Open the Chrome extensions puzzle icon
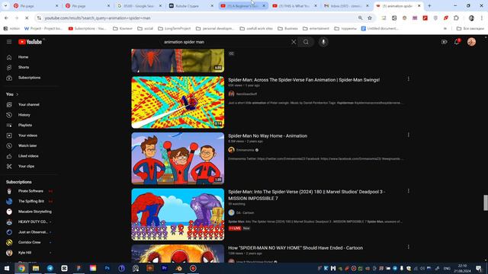 [456, 18]
